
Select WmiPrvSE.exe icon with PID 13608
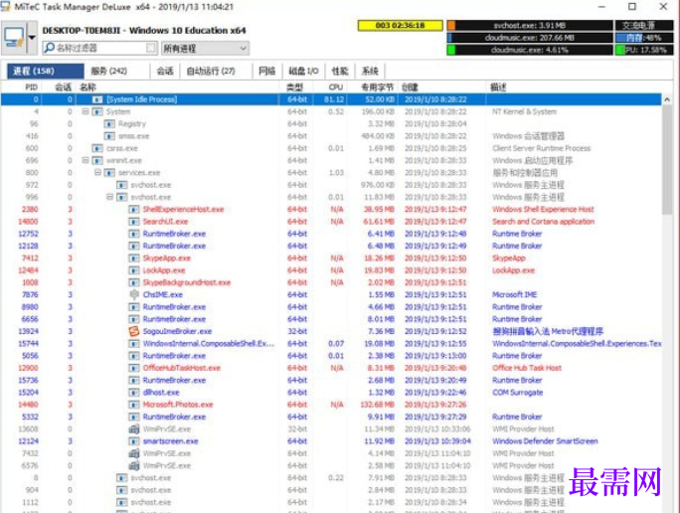(134, 429)
